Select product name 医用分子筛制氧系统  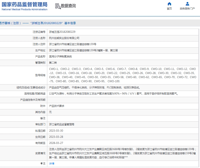[60, 56]
